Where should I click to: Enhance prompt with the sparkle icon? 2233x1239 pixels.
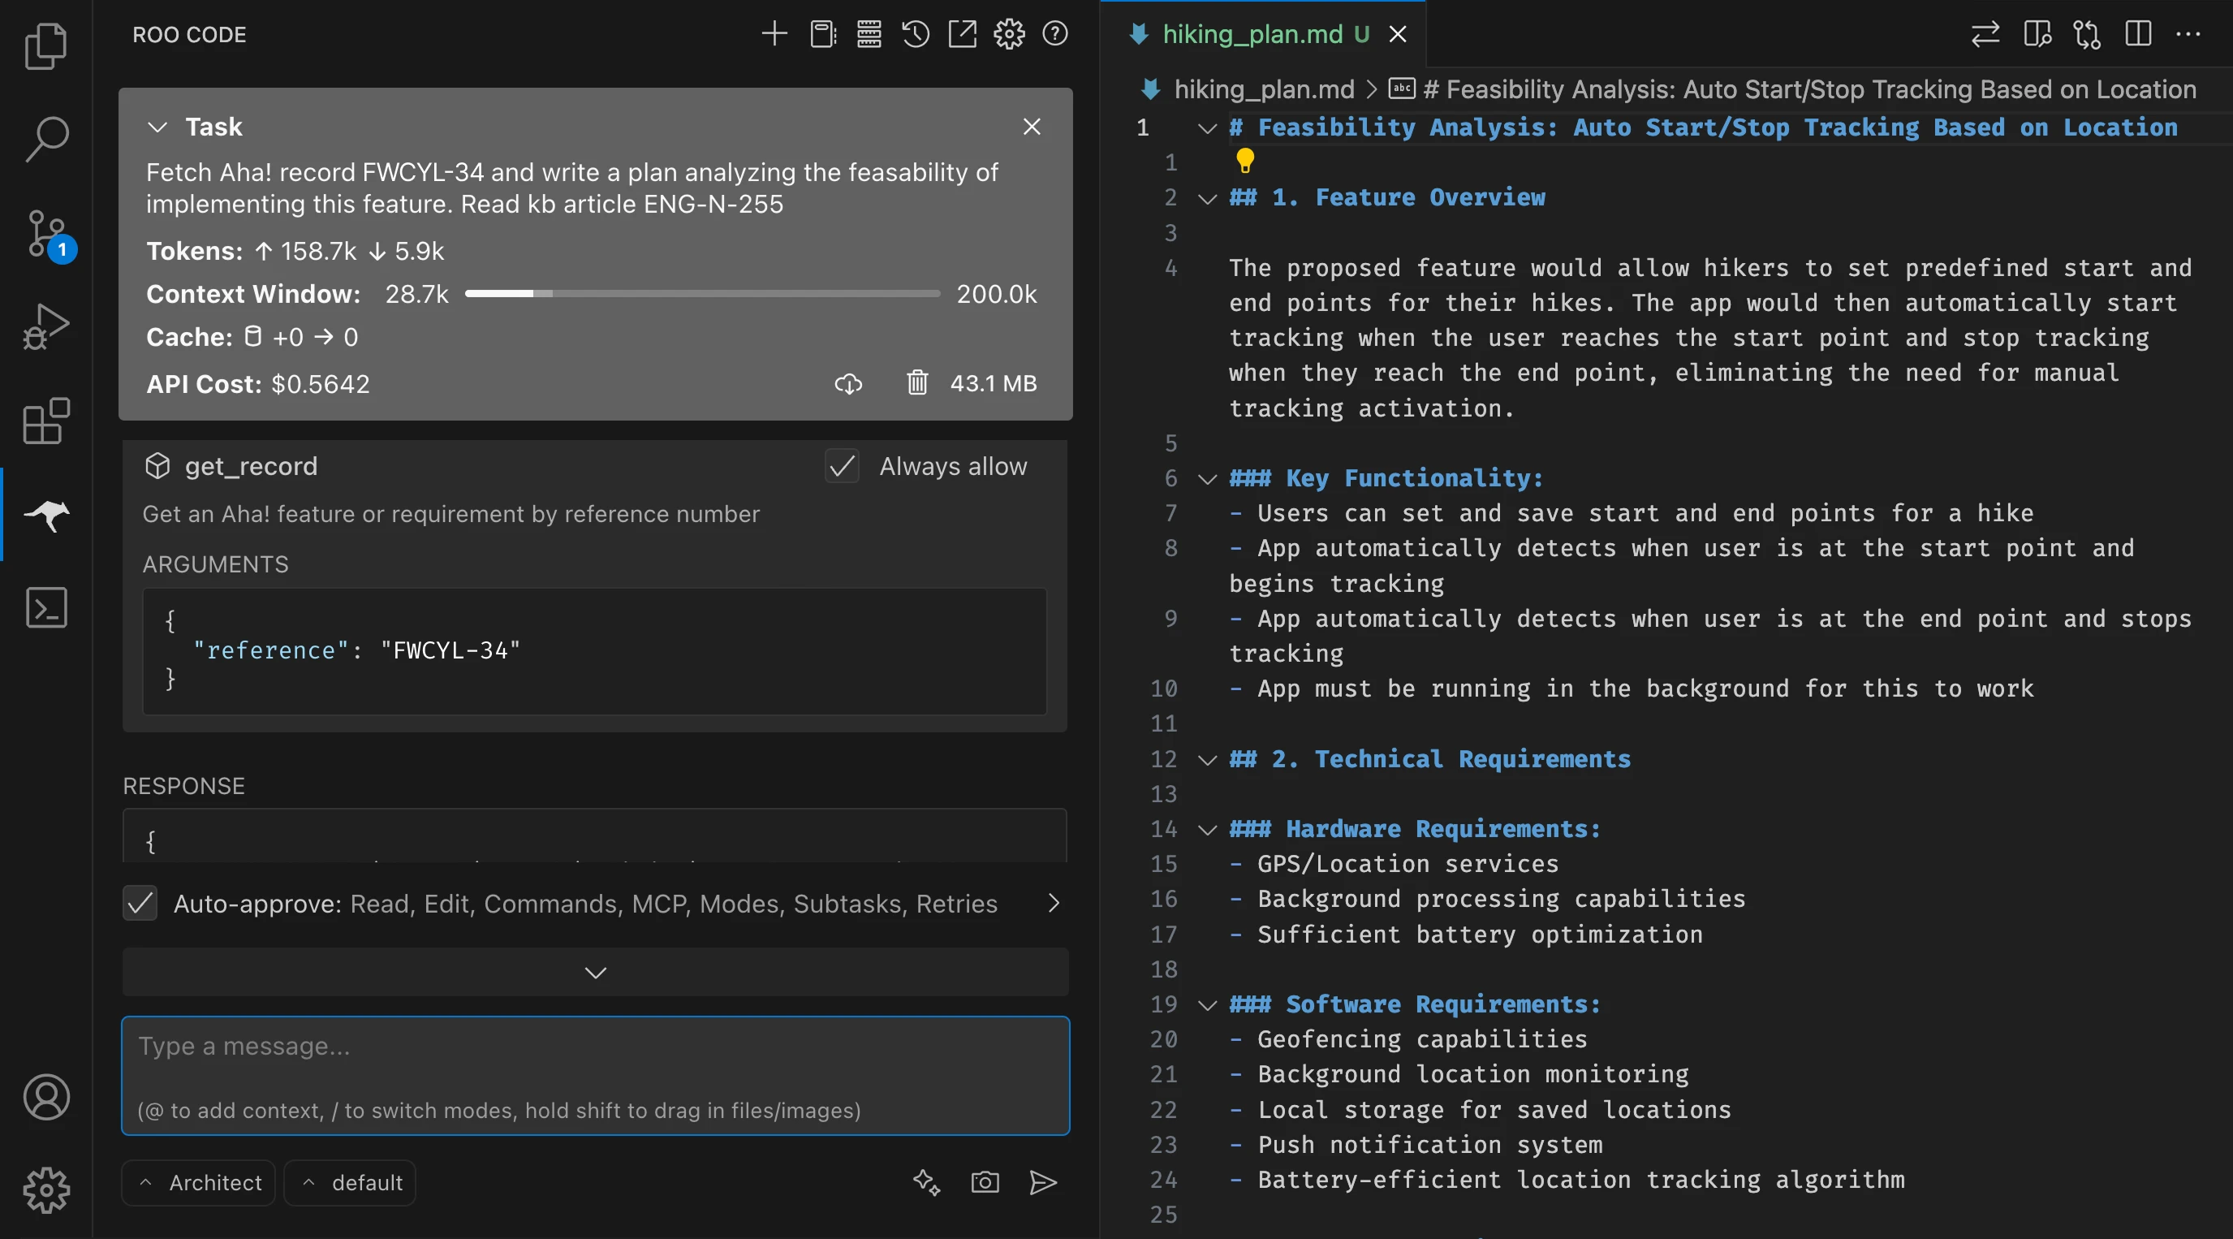click(926, 1183)
